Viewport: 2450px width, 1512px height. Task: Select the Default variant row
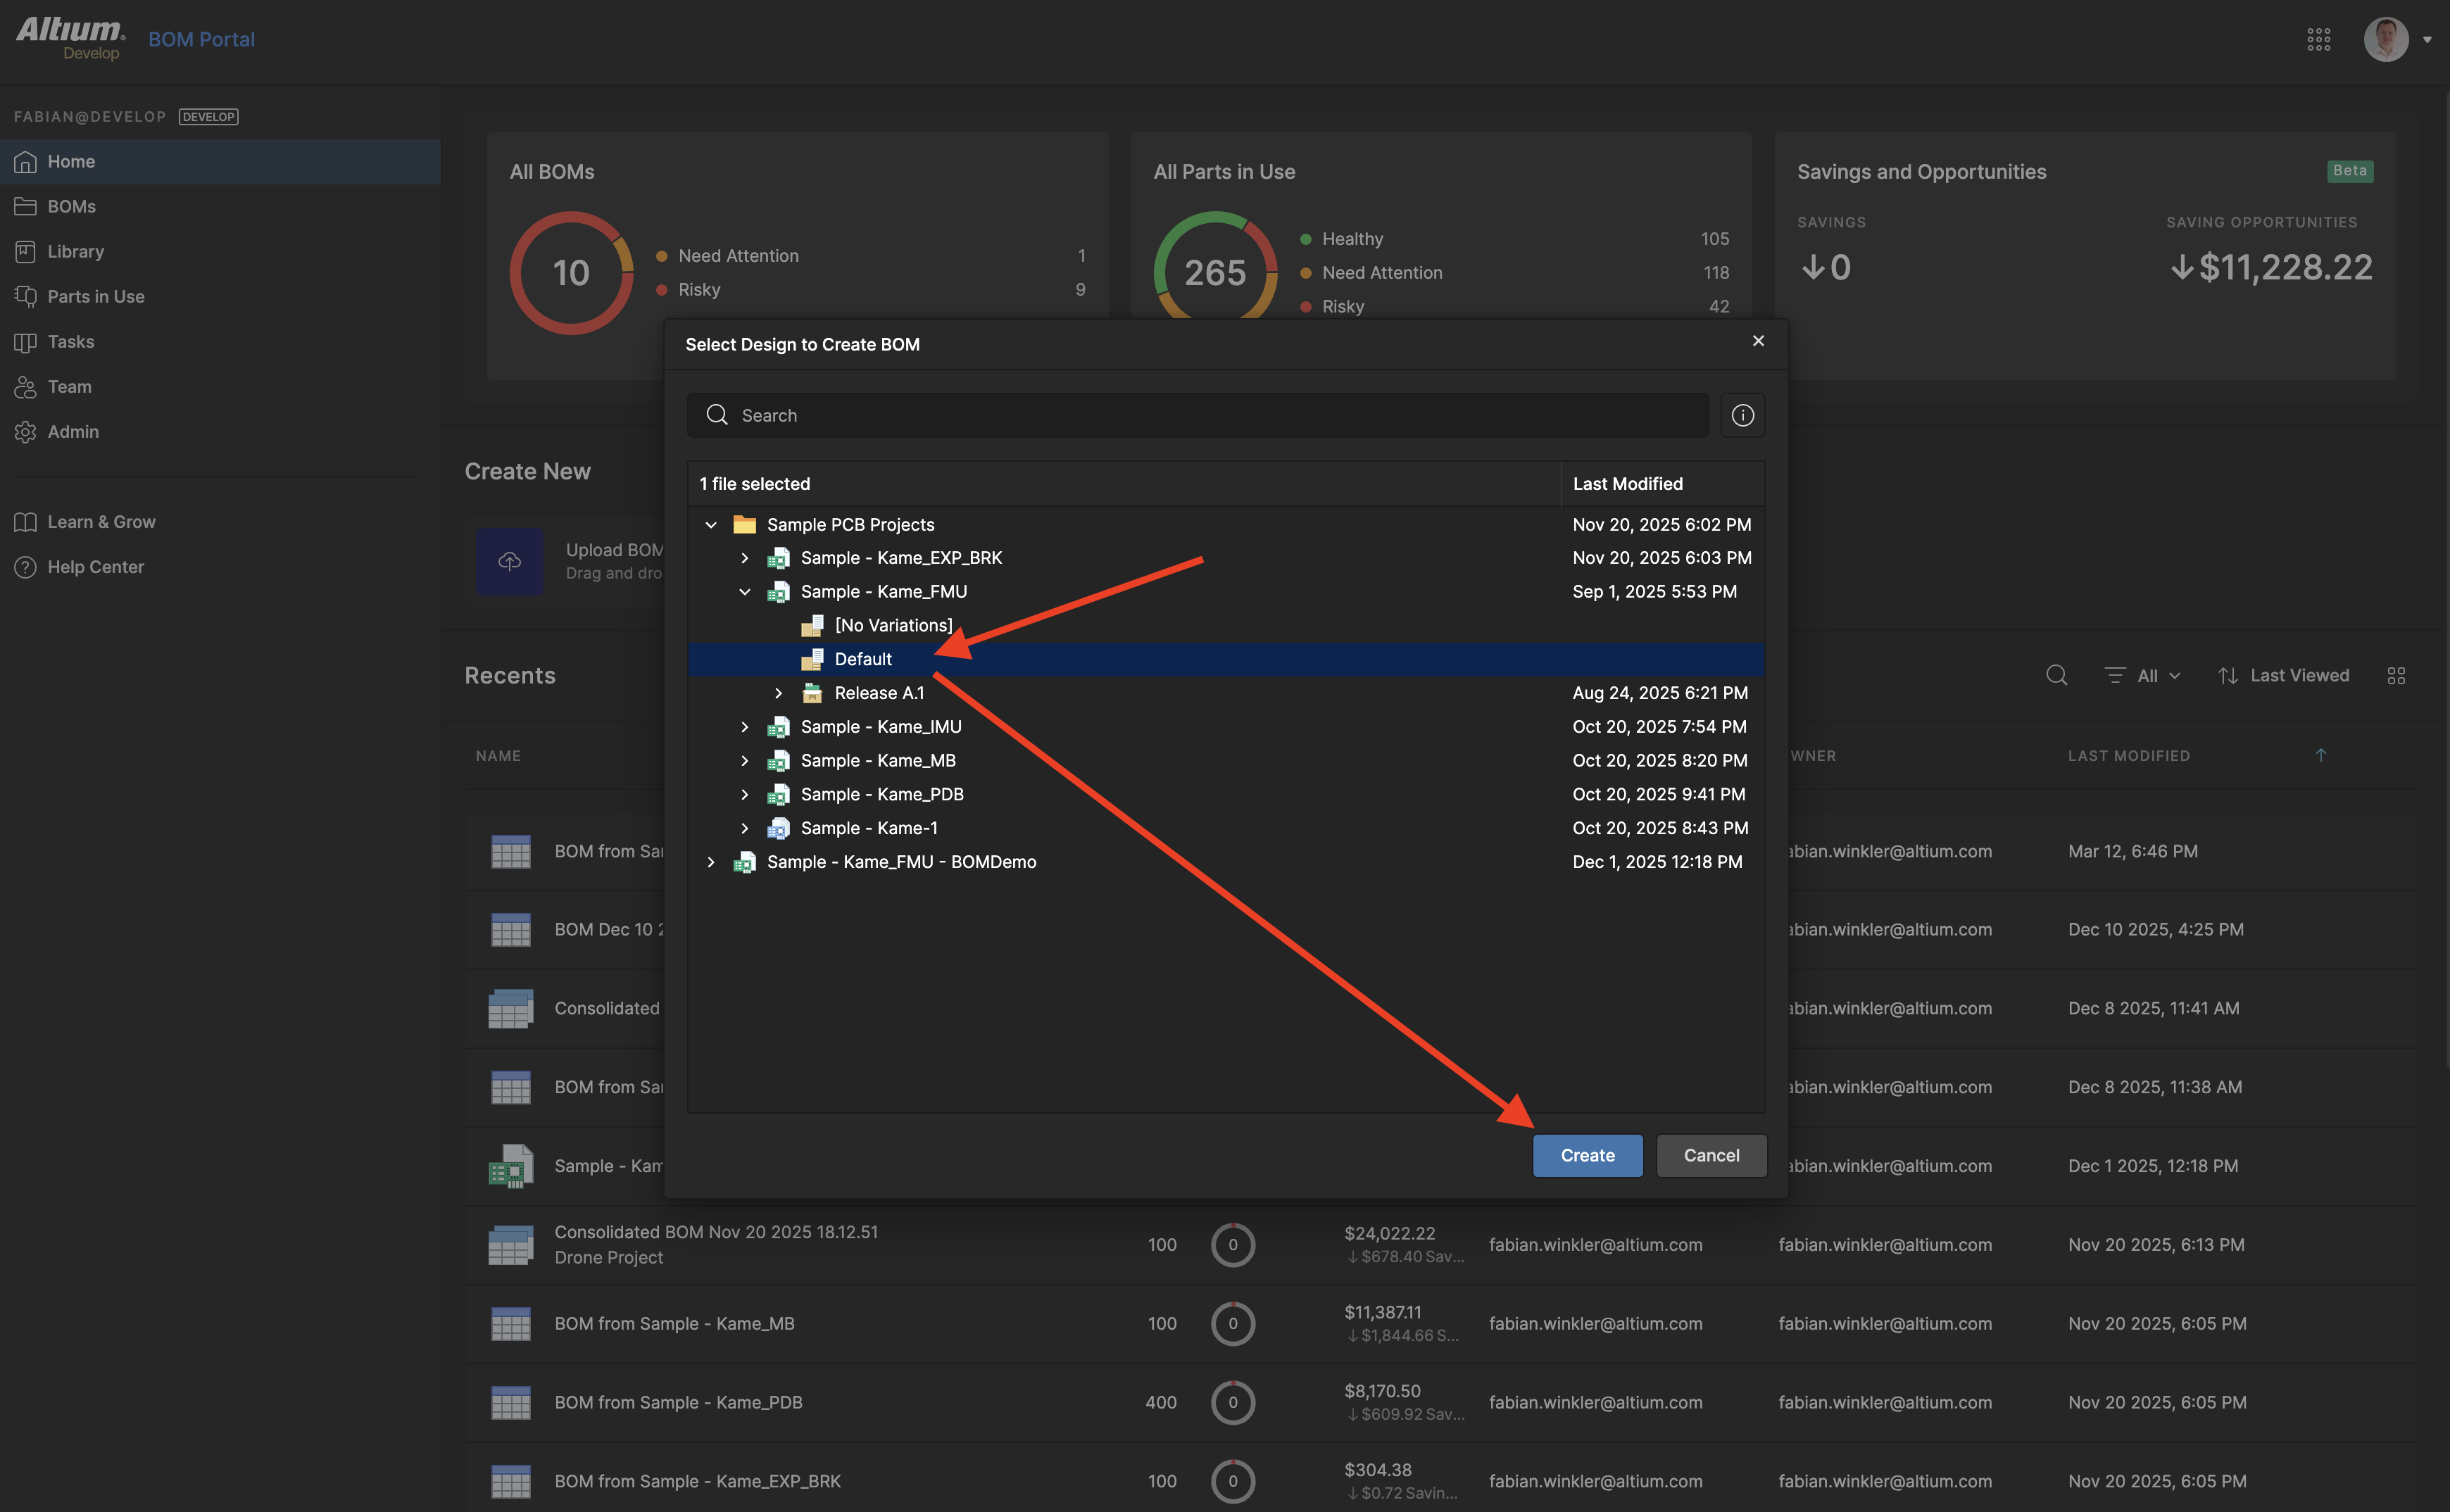1226,659
